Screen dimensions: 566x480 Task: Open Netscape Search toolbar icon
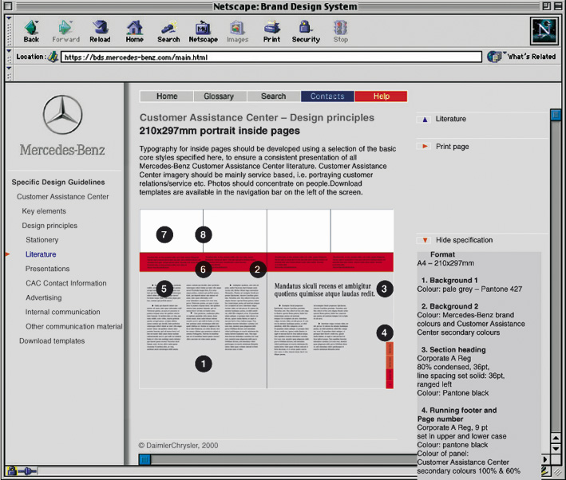(168, 27)
